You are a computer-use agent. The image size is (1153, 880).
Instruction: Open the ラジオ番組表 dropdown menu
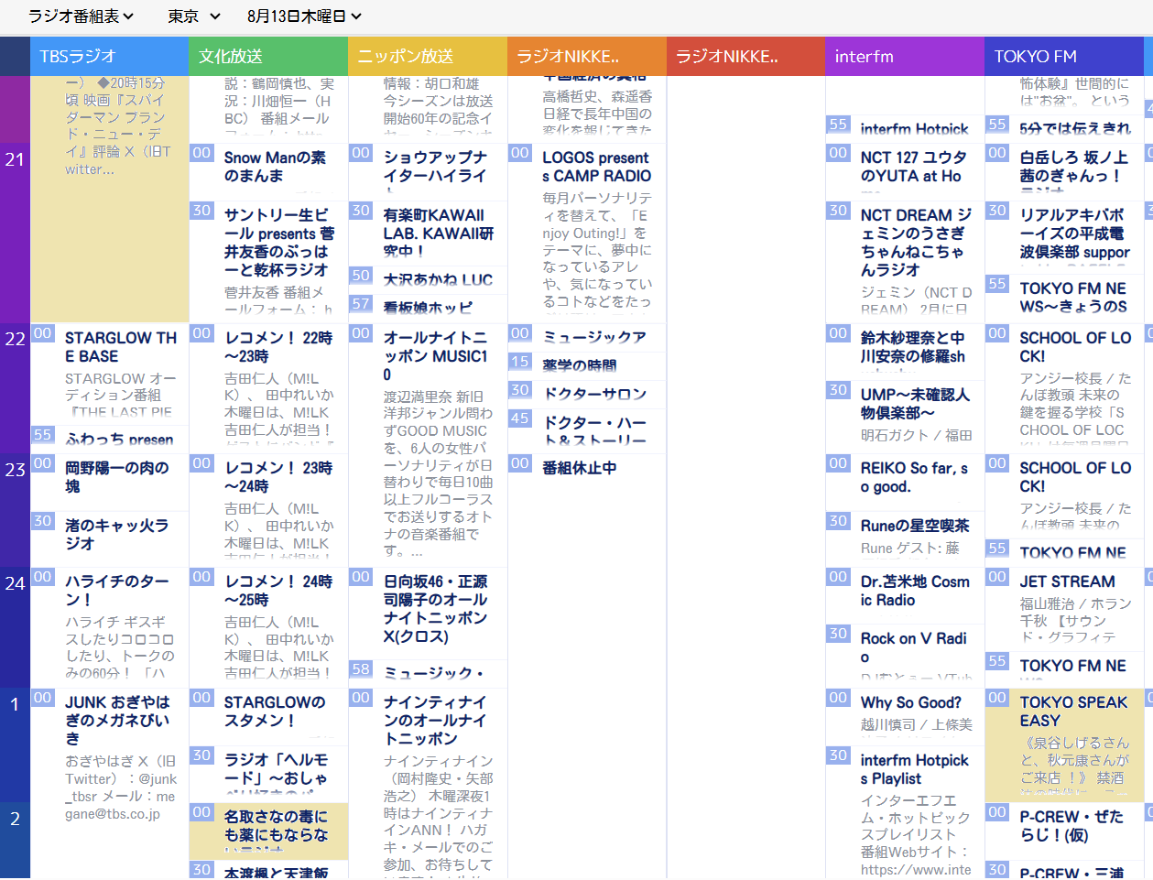[82, 16]
